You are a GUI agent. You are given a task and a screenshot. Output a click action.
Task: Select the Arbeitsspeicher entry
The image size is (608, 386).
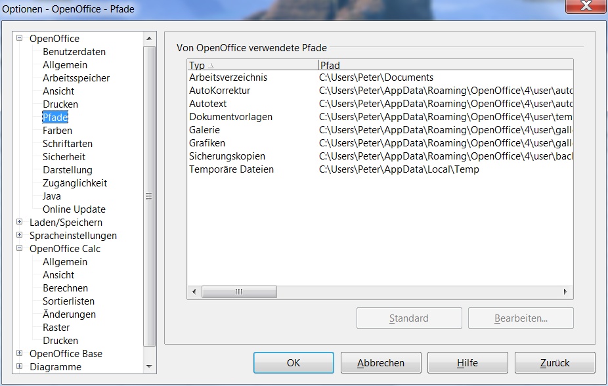[x=76, y=78]
